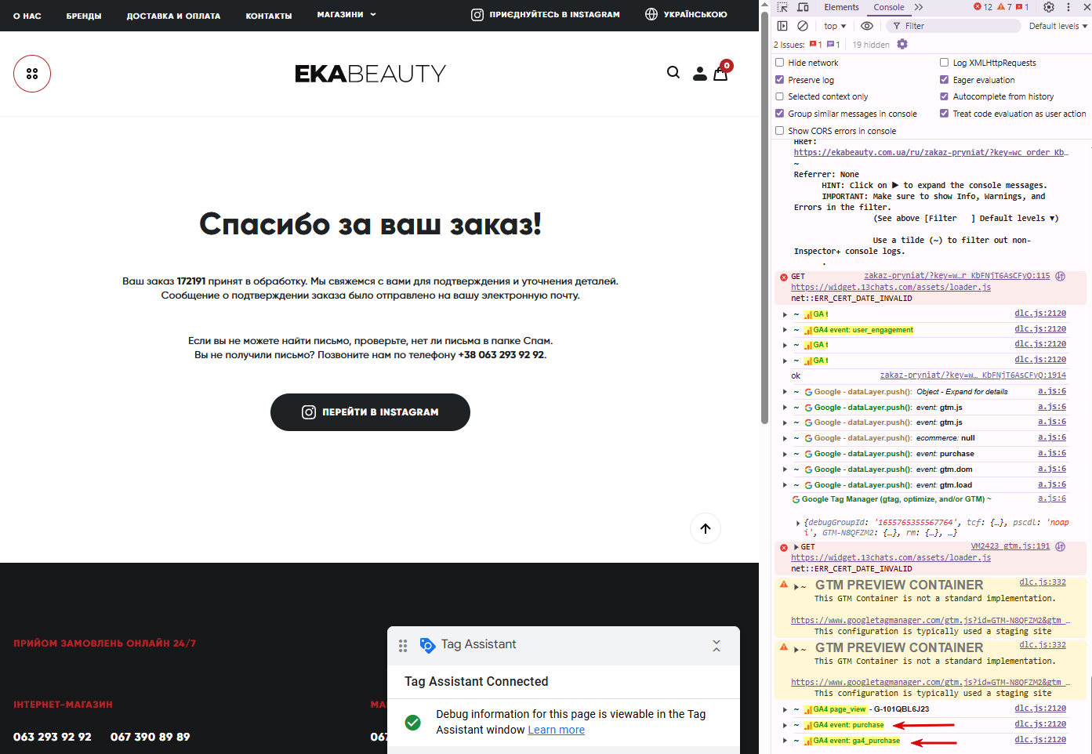Toggle DevTools device toolbar icon
The image size is (1092, 754).
[804, 7]
